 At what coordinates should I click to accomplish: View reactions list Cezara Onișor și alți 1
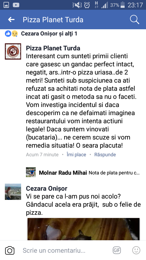pos(49,34)
